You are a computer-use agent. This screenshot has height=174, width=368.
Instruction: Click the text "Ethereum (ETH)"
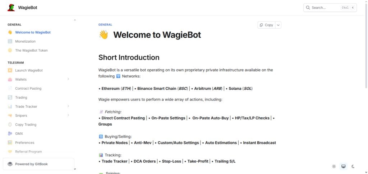[116, 89]
